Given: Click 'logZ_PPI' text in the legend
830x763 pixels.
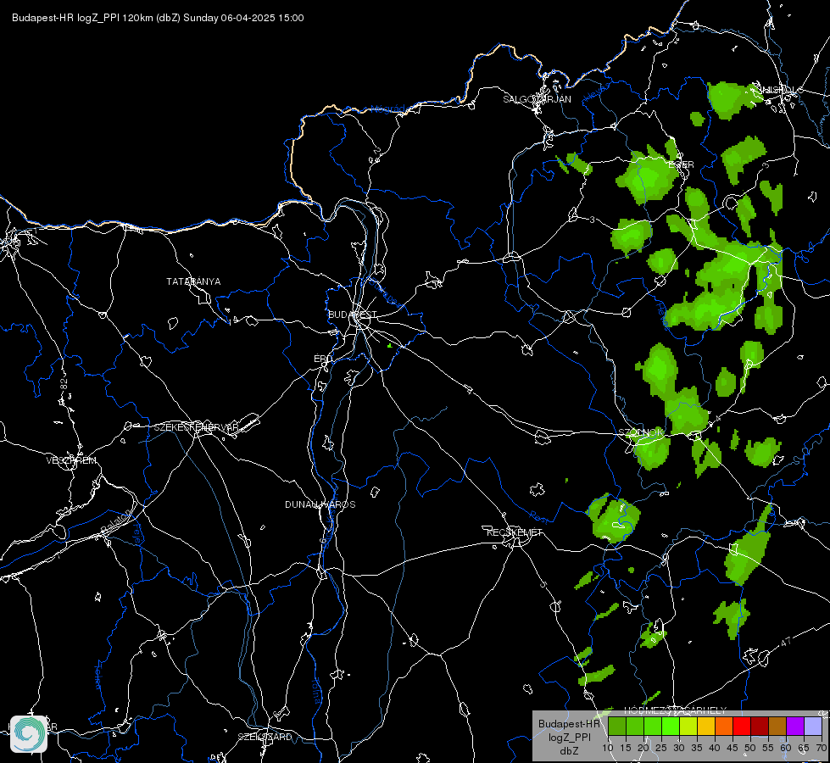Looking at the screenshot, I should [x=570, y=737].
